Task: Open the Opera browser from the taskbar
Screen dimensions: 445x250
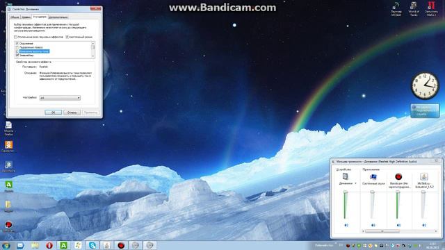Action: (x=49, y=245)
